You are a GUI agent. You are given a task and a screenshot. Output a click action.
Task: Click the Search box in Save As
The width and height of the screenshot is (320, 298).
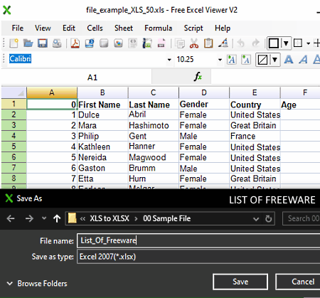(302, 218)
